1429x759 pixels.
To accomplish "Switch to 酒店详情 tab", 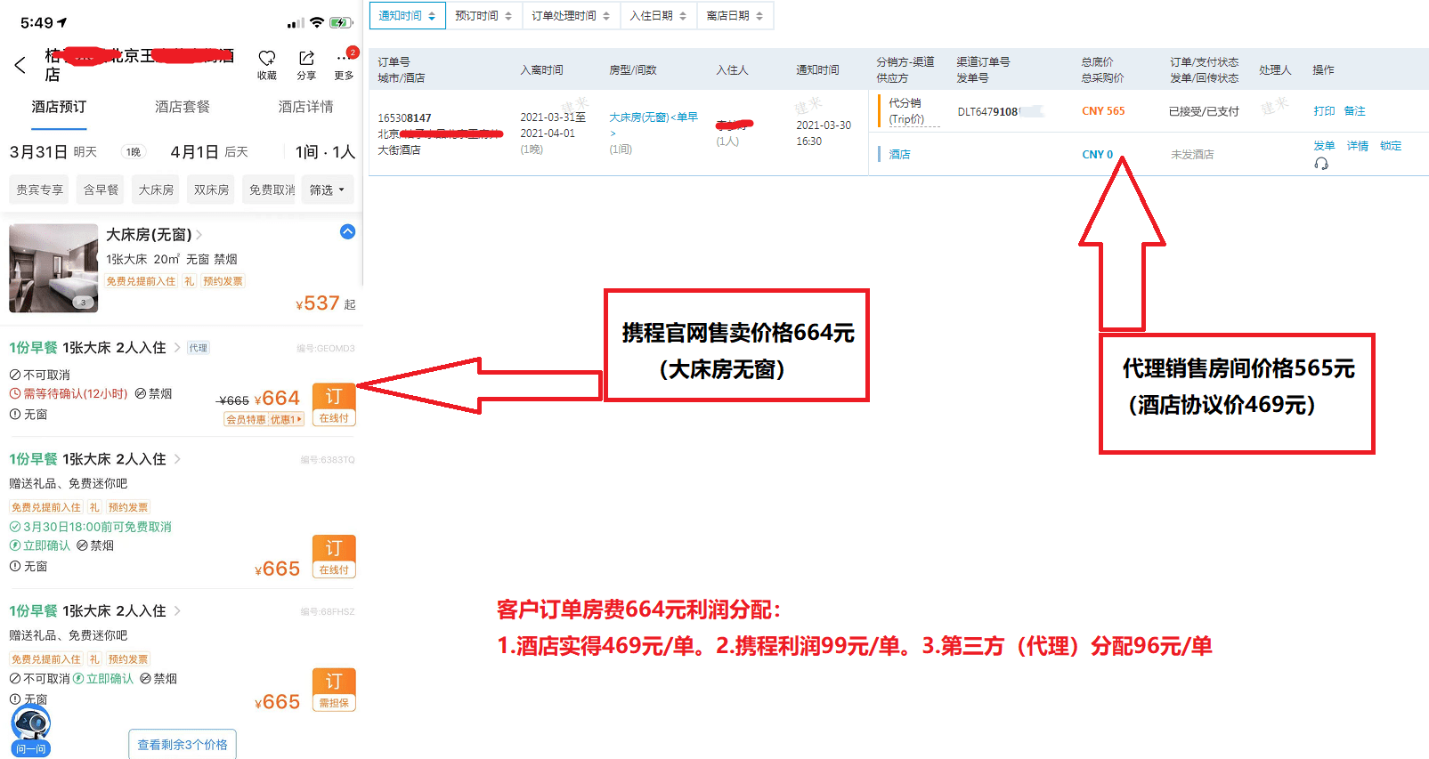I will point(305,107).
